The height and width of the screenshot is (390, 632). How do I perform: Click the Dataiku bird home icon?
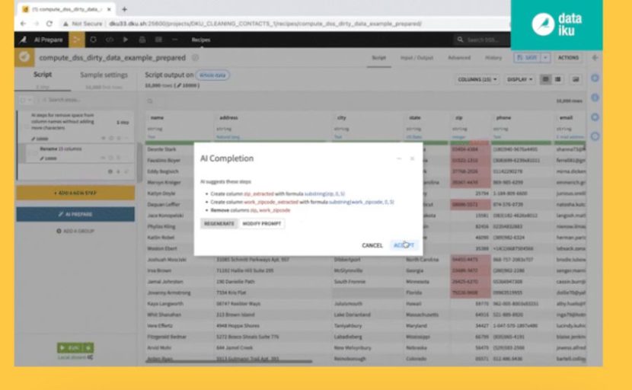pyautogui.click(x=23, y=40)
